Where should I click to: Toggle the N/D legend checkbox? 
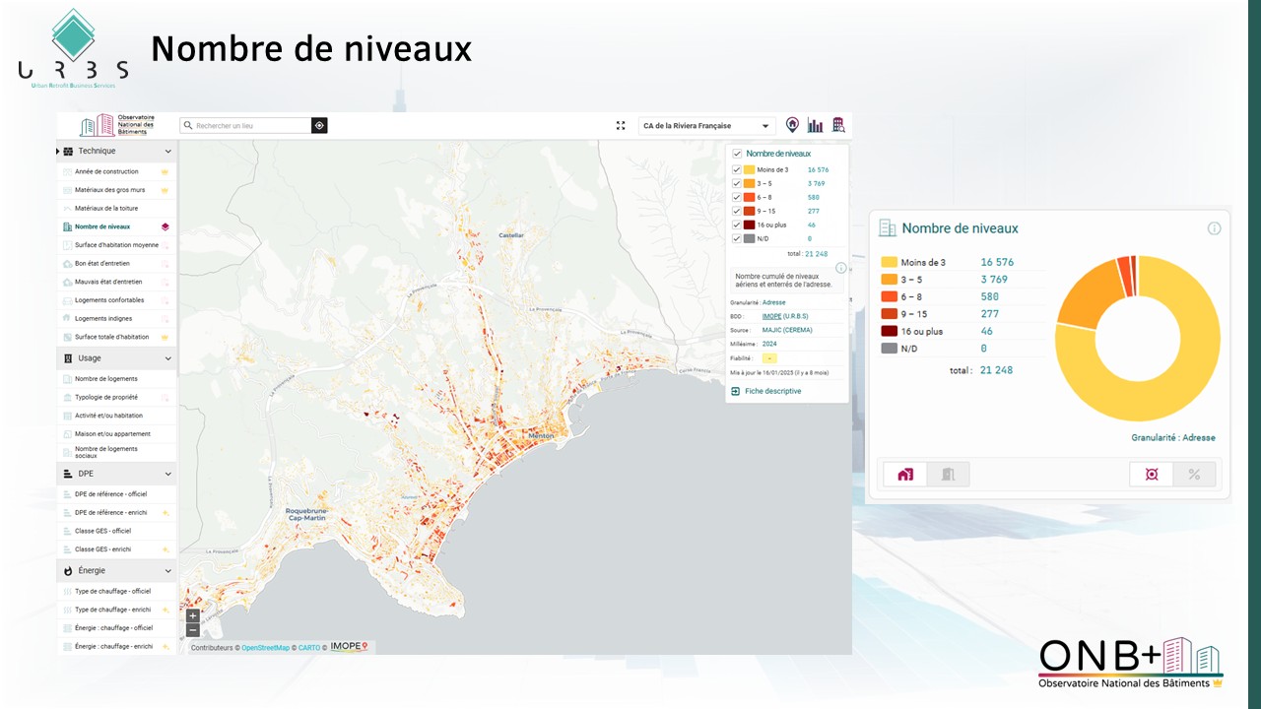click(x=737, y=239)
